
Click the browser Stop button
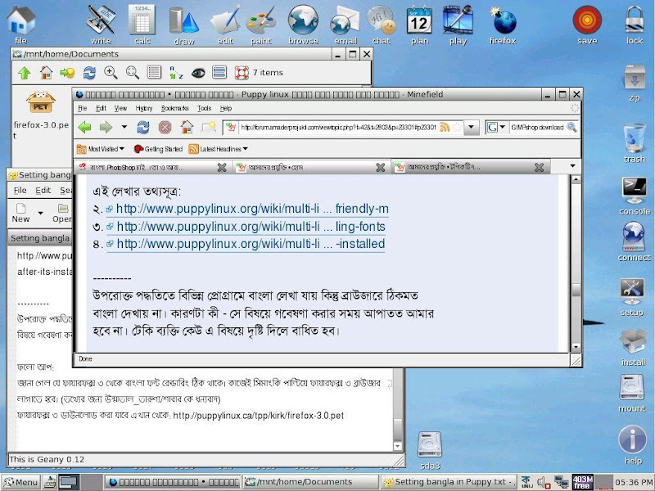click(x=165, y=128)
